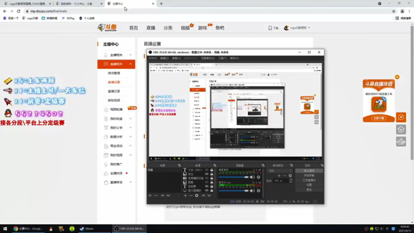414x233 pixels.
Task: Toggle visibility of 图像 source
Action: [206, 182]
